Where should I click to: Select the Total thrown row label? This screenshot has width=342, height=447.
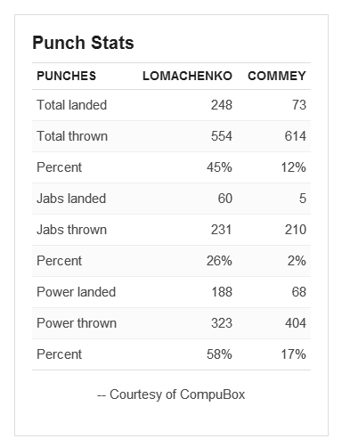[72, 136]
